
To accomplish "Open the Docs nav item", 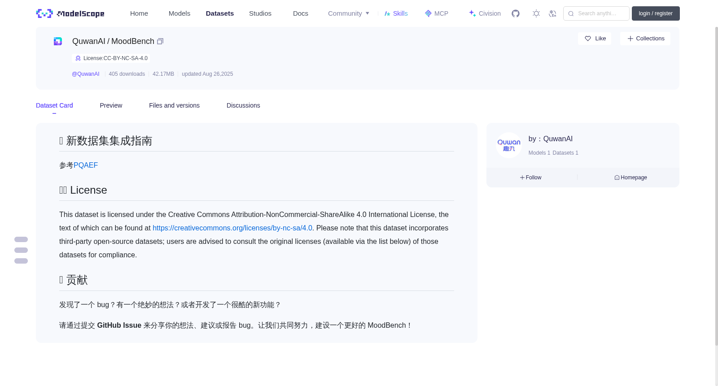I will (x=301, y=13).
